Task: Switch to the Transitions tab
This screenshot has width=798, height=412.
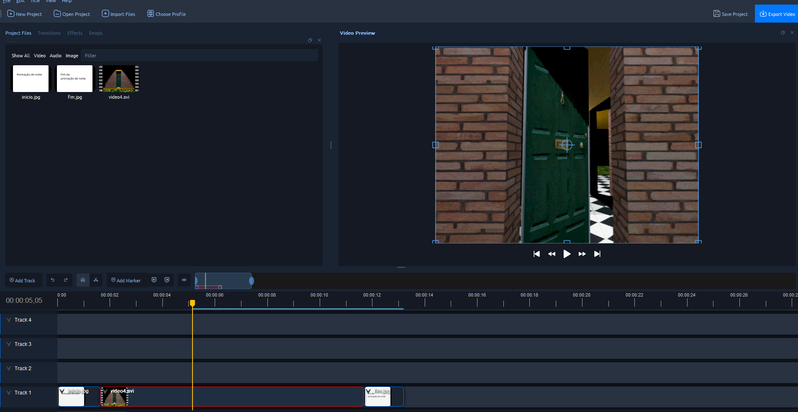Action: point(49,33)
